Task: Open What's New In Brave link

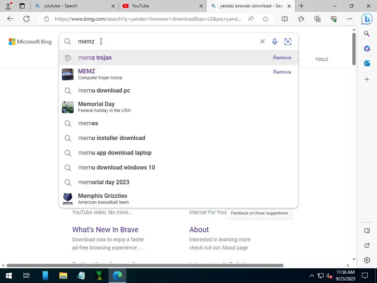Action: click(105, 230)
